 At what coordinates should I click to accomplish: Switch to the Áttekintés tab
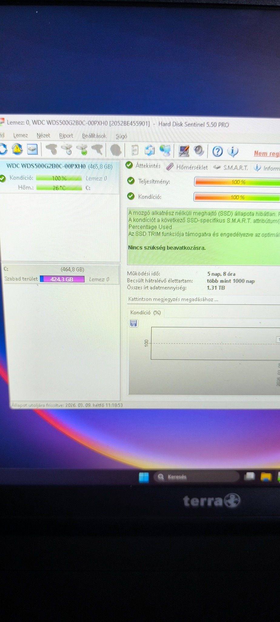143,166
